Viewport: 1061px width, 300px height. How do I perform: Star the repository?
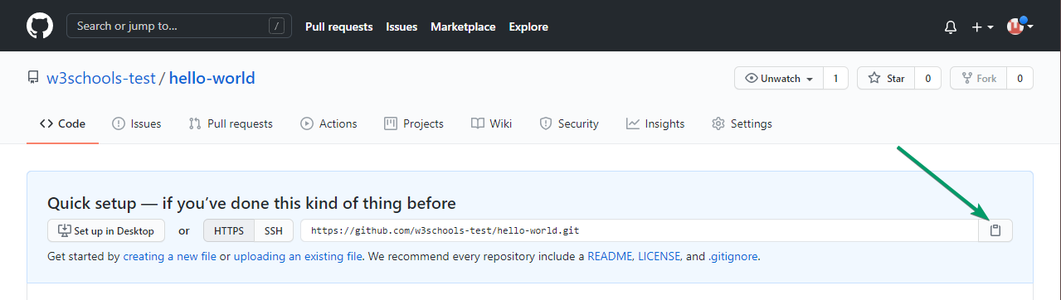(x=886, y=79)
